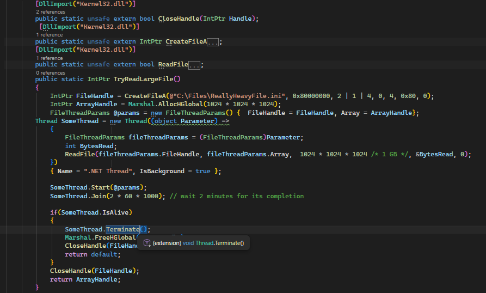Click 'int BytesRead' declaration

89,146
